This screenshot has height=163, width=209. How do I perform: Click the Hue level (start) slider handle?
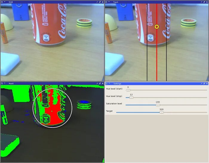[x=128, y=90]
